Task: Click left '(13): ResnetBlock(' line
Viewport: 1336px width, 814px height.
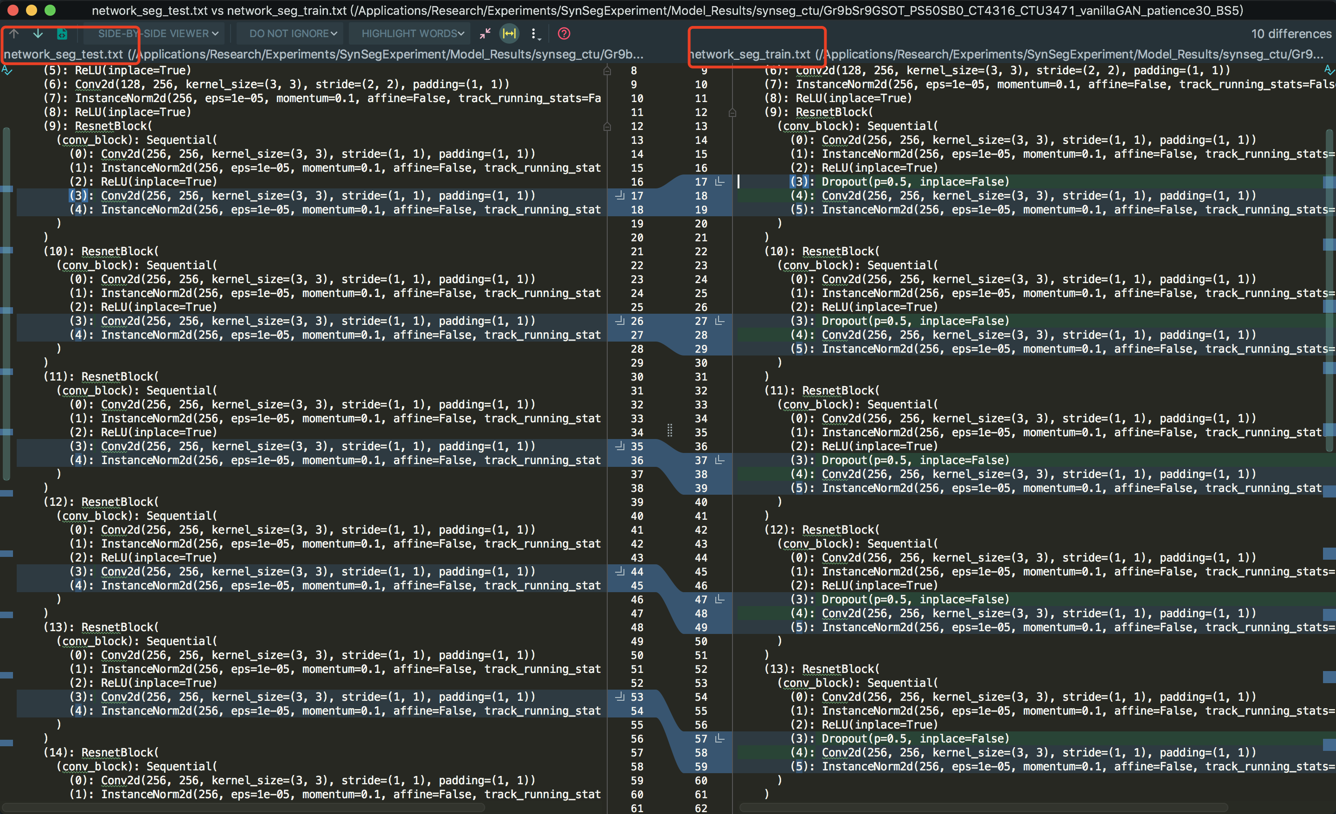Action: (x=101, y=627)
